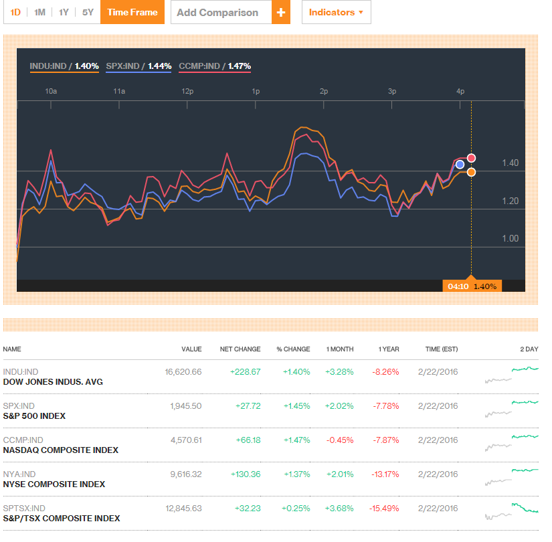The height and width of the screenshot is (542, 552).
Task: Click the NET CHANGE column header
Action: (240, 349)
